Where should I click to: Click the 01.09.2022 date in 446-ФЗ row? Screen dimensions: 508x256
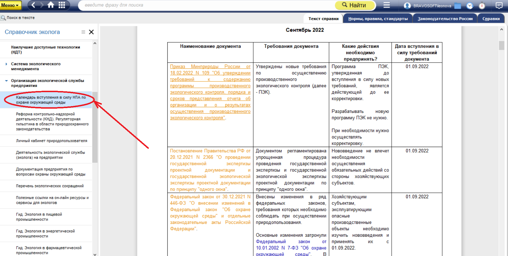click(417, 197)
